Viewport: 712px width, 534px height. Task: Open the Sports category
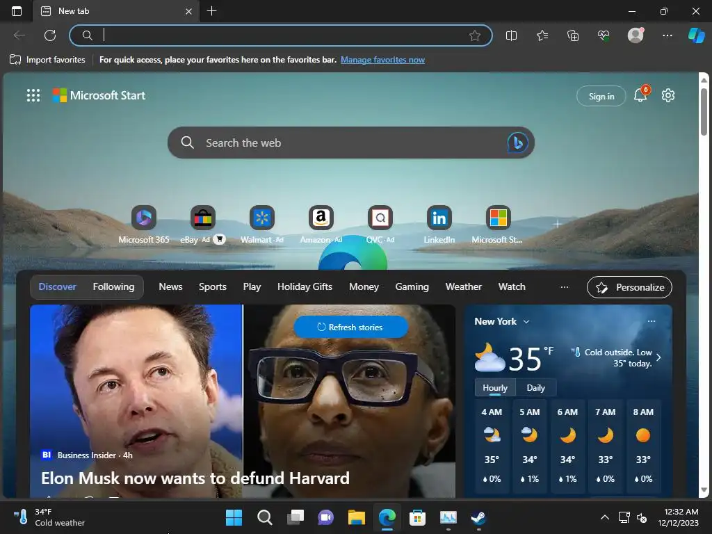[x=213, y=286]
